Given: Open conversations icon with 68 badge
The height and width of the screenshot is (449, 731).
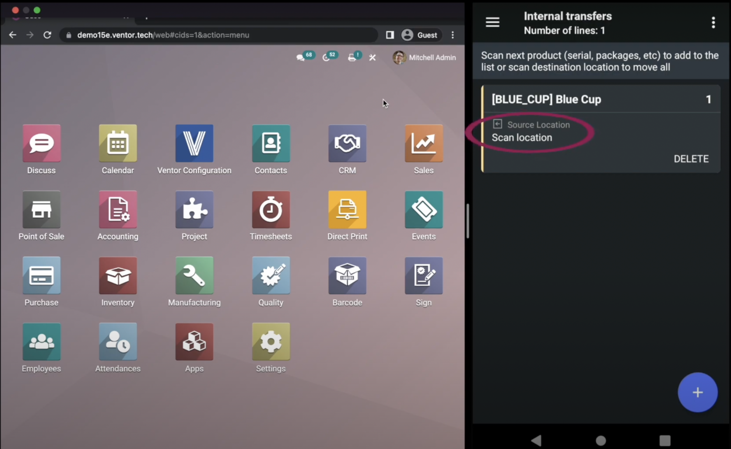Looking at the screenshot, I should click(x=305, y=56).
